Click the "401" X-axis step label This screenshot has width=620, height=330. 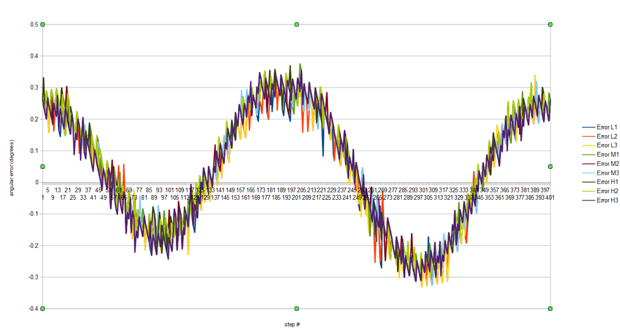click(550, 197)
